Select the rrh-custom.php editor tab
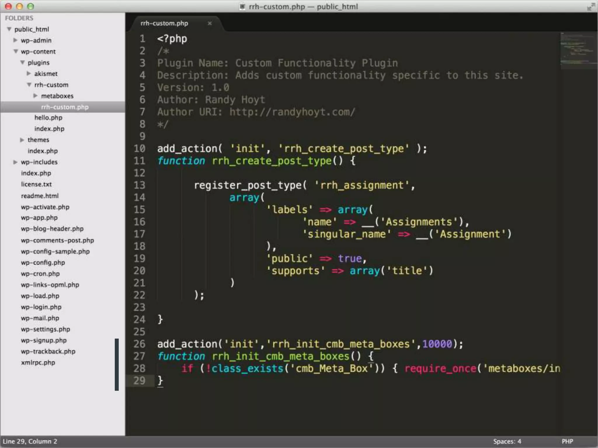The height and width of the screenshot is (448, 598). tap(164, 23)
